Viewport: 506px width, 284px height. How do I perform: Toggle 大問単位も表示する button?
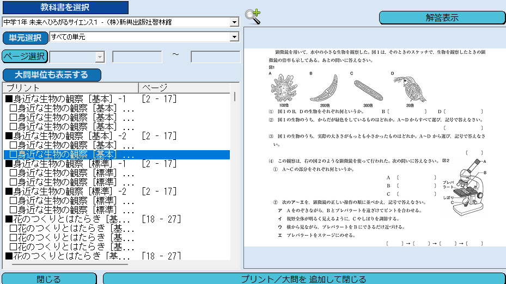(x=52, y=75)
